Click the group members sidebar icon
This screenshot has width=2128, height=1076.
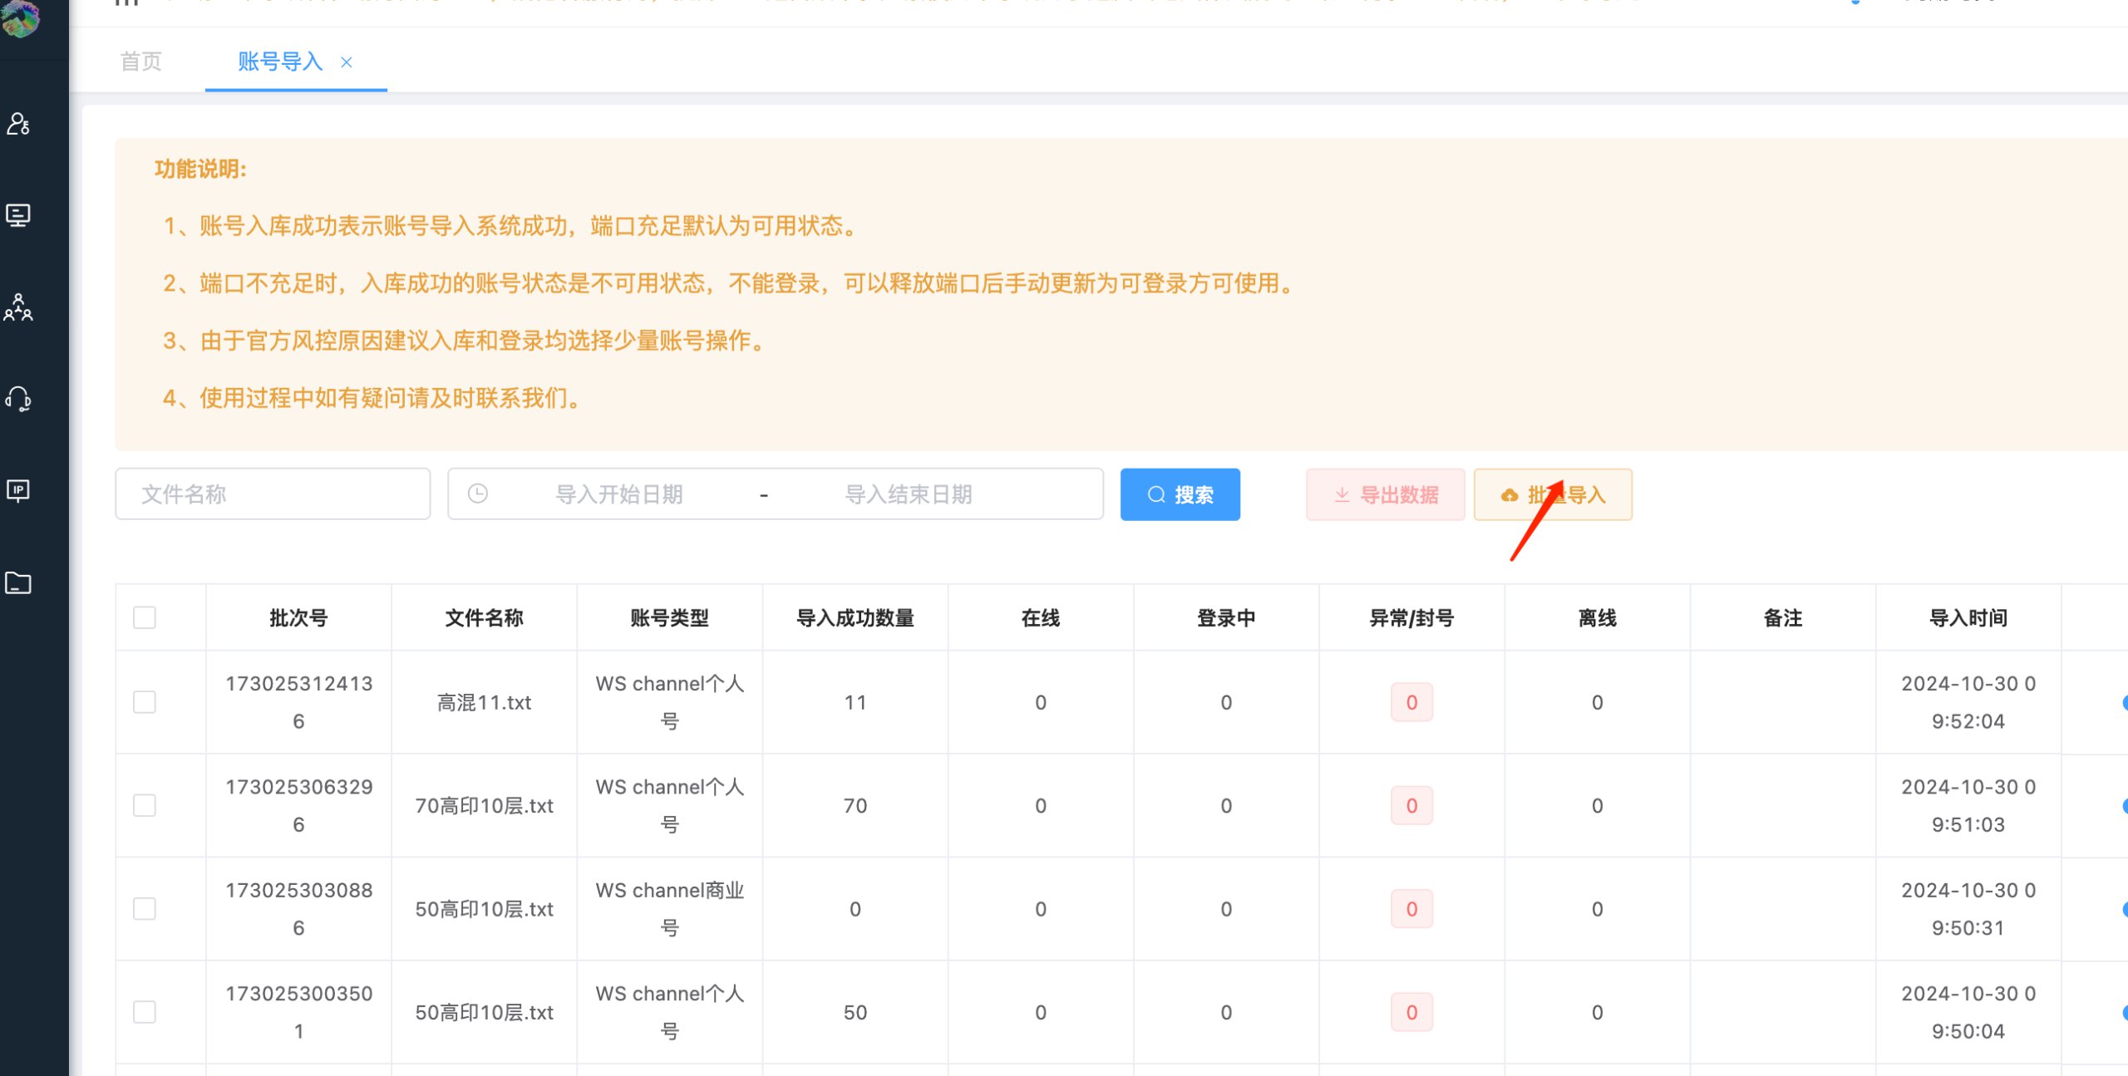point(18,307)
